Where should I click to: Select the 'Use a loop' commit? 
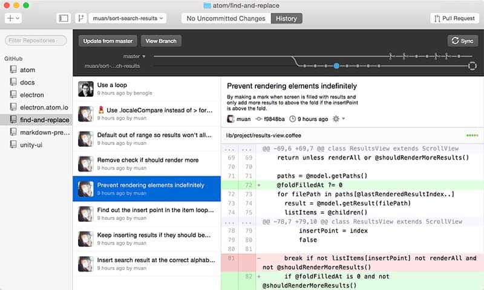[146, 89]
